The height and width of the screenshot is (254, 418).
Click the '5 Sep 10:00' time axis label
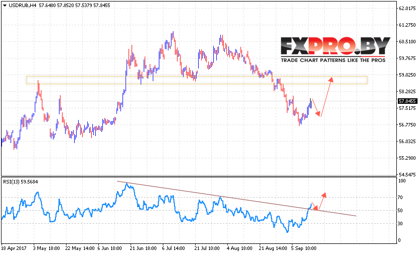tap(304, 248)
